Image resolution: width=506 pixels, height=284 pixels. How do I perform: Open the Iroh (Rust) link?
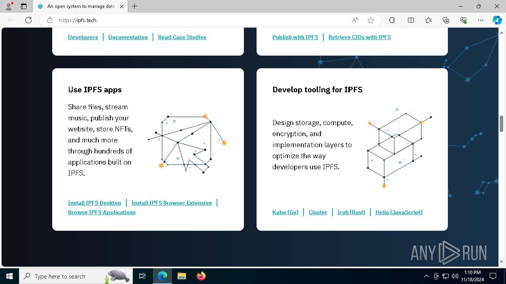[351, 212]
